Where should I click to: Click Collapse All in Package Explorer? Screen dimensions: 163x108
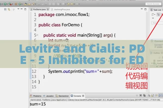pyautogui.click(x=5, y=9)
